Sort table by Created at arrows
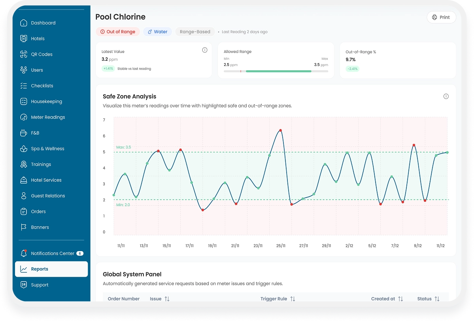Image resolution: width=474 pixels, height=321 pixels. tap(400, 299)
